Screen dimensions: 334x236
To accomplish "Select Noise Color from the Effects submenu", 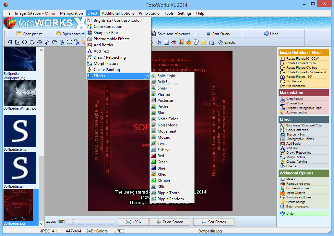I will pyautogui.click(x=172, y=119).
